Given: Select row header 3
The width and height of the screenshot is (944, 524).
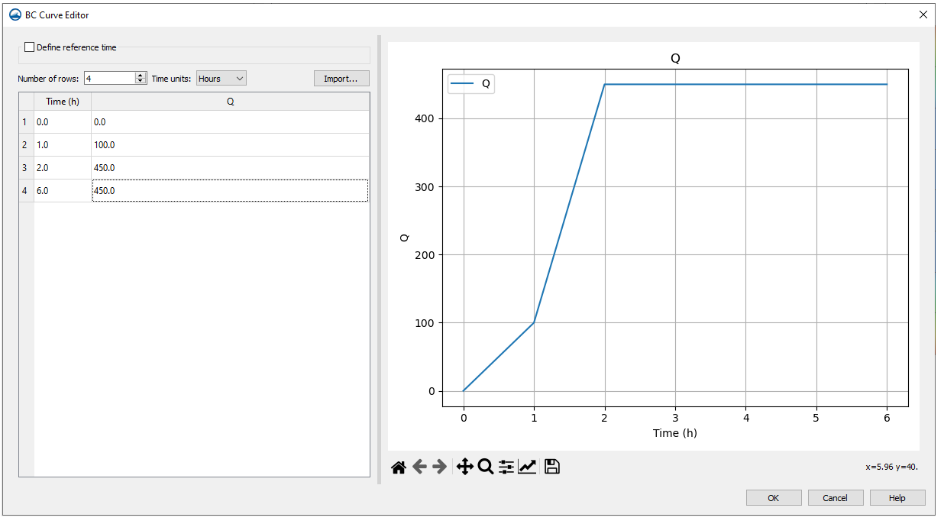Looking at the screenshot, I should point(26,168).
